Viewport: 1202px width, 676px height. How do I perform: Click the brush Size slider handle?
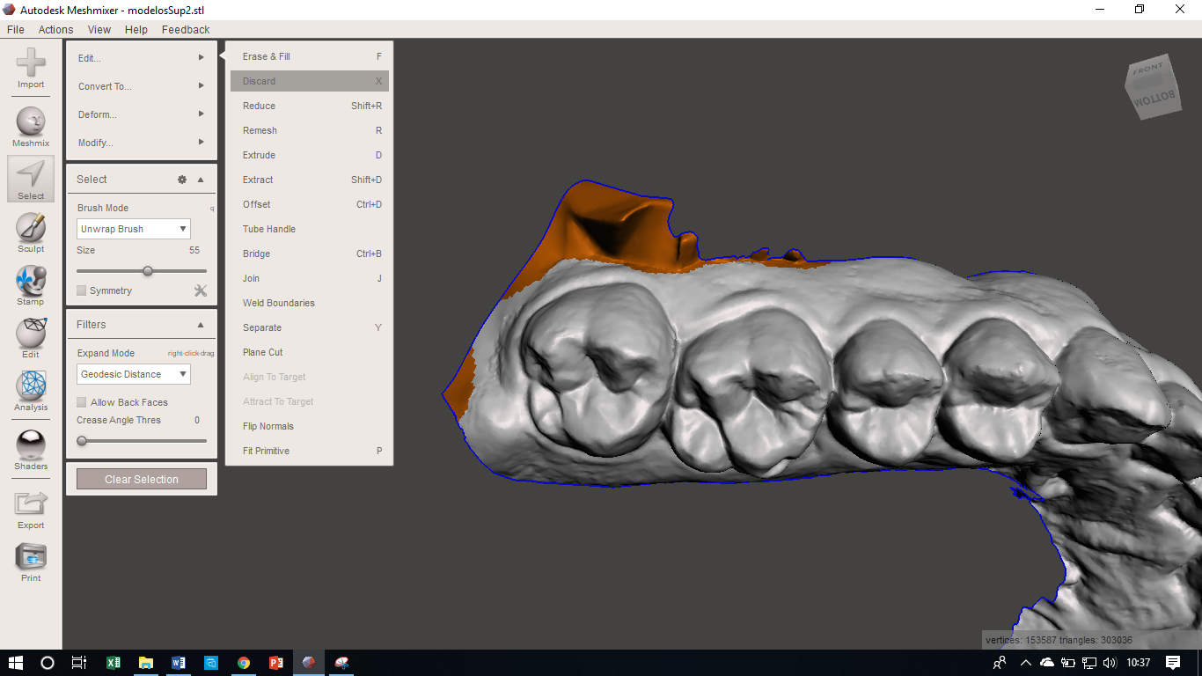click(x=148, y=271)
